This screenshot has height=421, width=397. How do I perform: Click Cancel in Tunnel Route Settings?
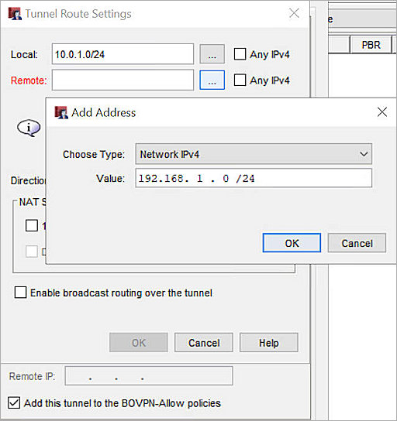pyautogui.click(x=204, y=343)
